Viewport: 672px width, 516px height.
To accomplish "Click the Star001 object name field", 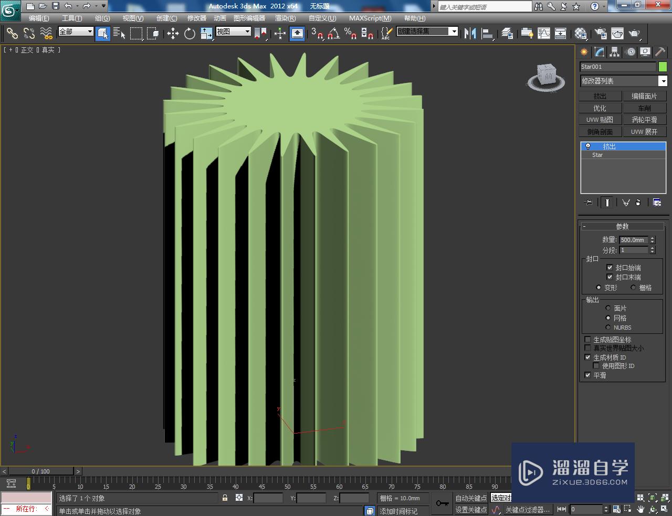I will click(618, 67).
